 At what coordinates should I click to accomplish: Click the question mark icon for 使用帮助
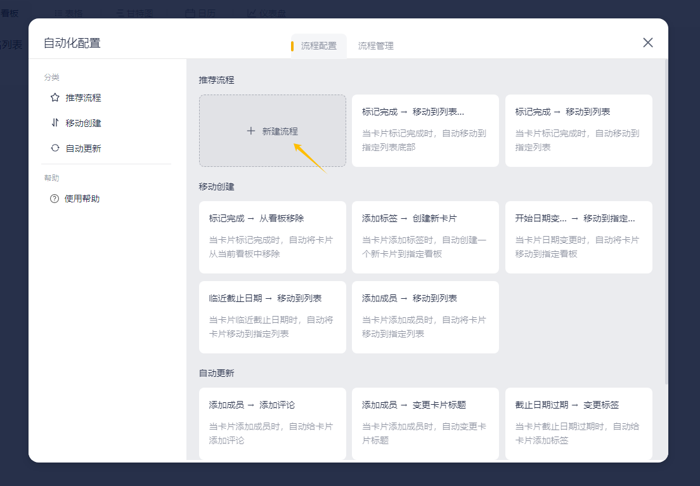55,199
